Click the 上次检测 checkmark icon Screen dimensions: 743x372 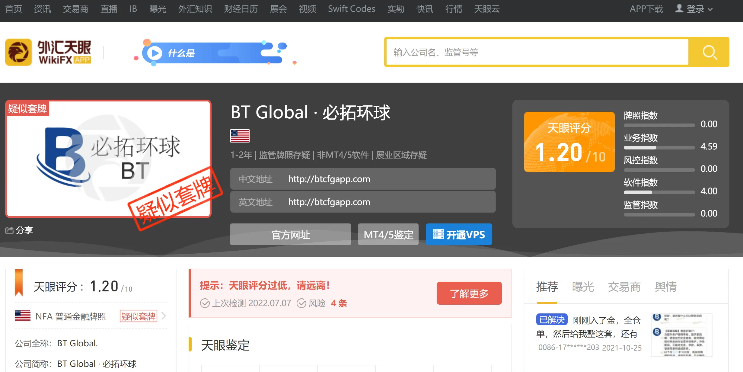tap(205, 303)
